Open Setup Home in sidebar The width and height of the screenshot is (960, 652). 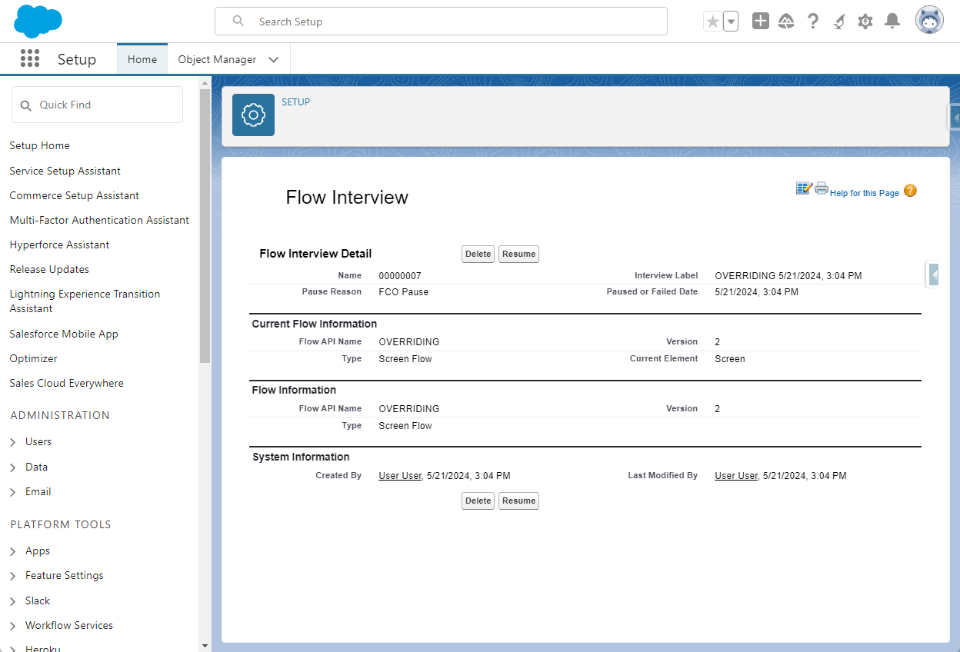(x=40, y=145)
